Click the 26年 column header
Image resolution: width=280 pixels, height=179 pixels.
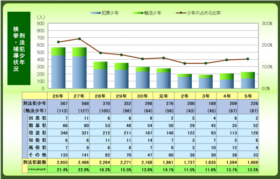pos(58,96)
